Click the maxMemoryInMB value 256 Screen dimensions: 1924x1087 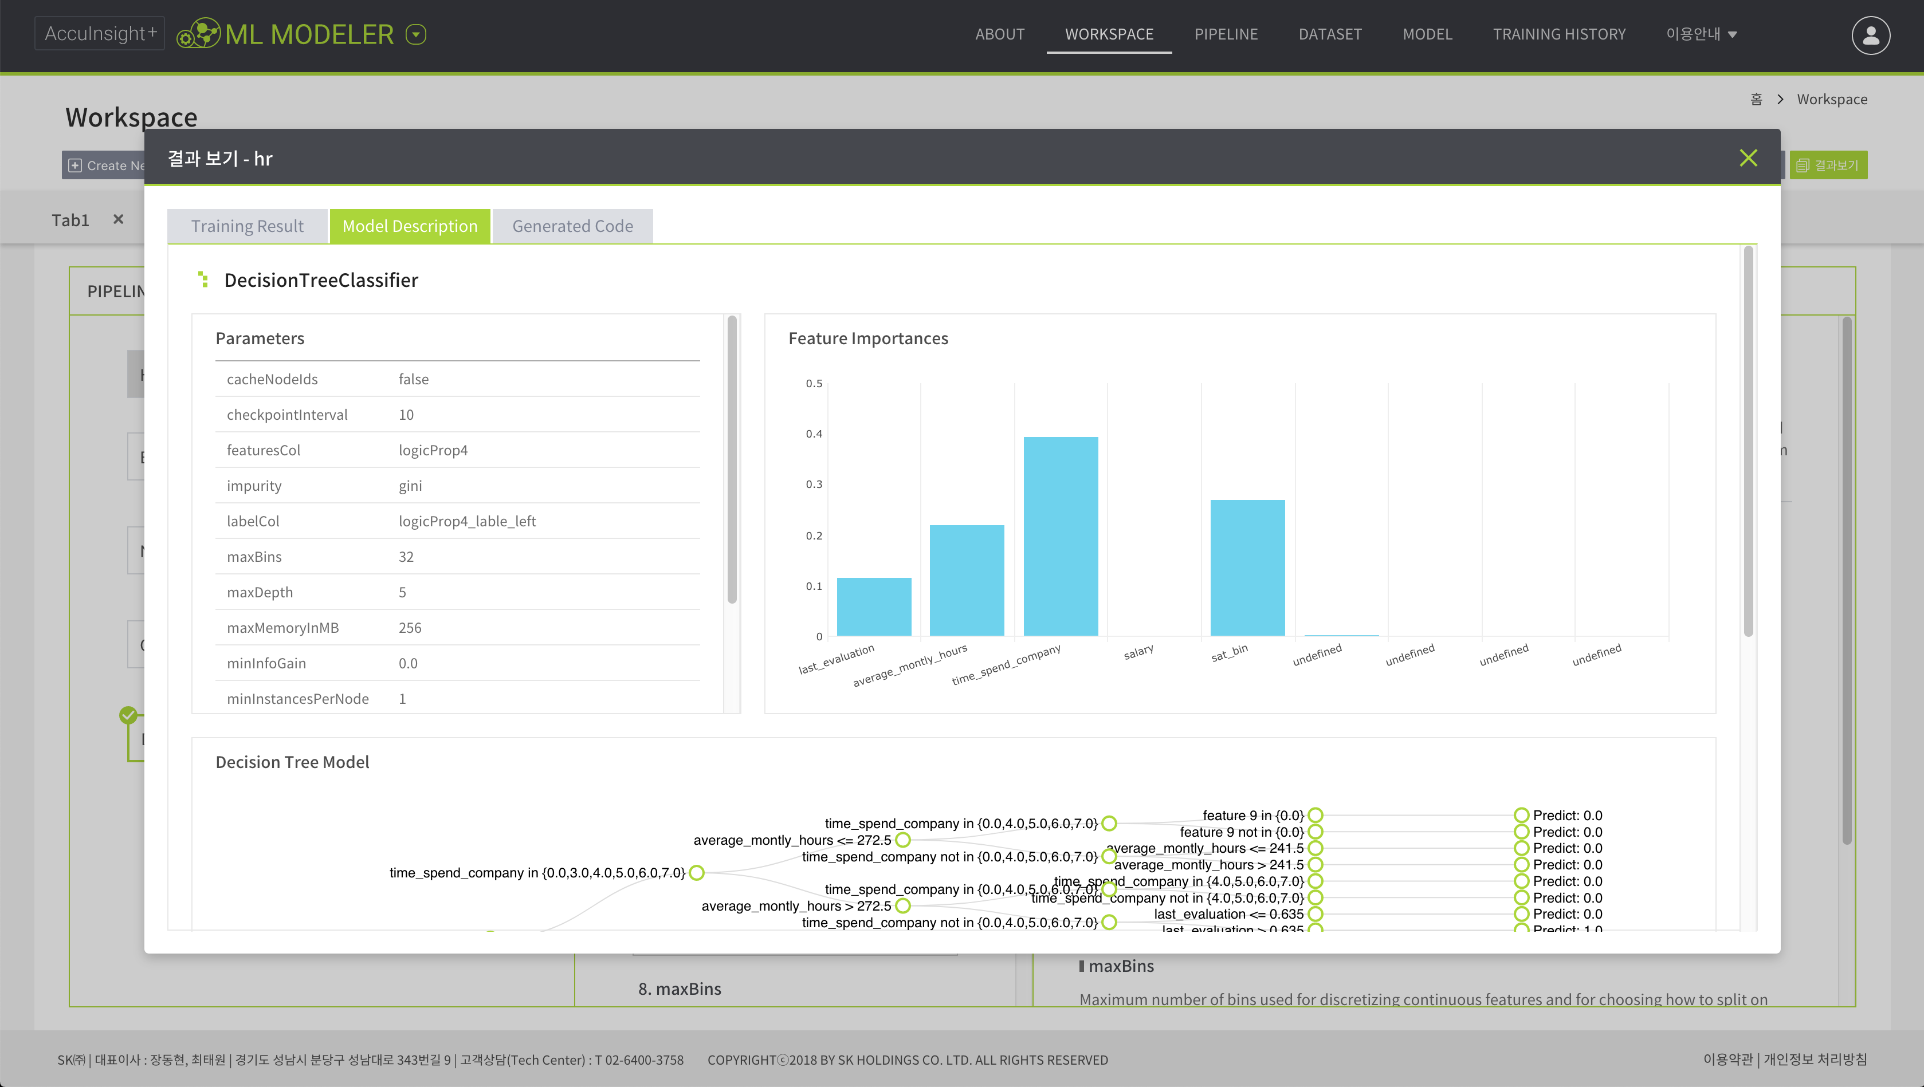pos(409,628)
